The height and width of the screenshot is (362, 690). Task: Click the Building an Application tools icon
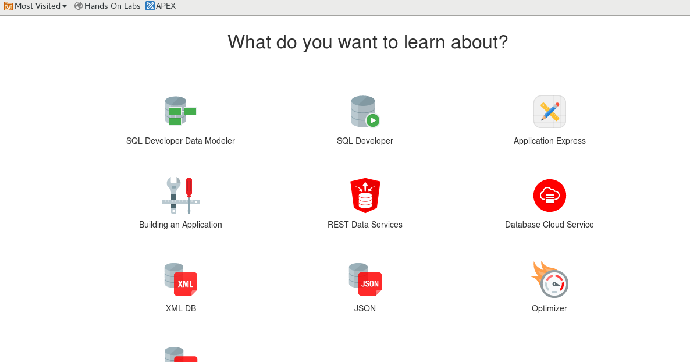(180, 195)
